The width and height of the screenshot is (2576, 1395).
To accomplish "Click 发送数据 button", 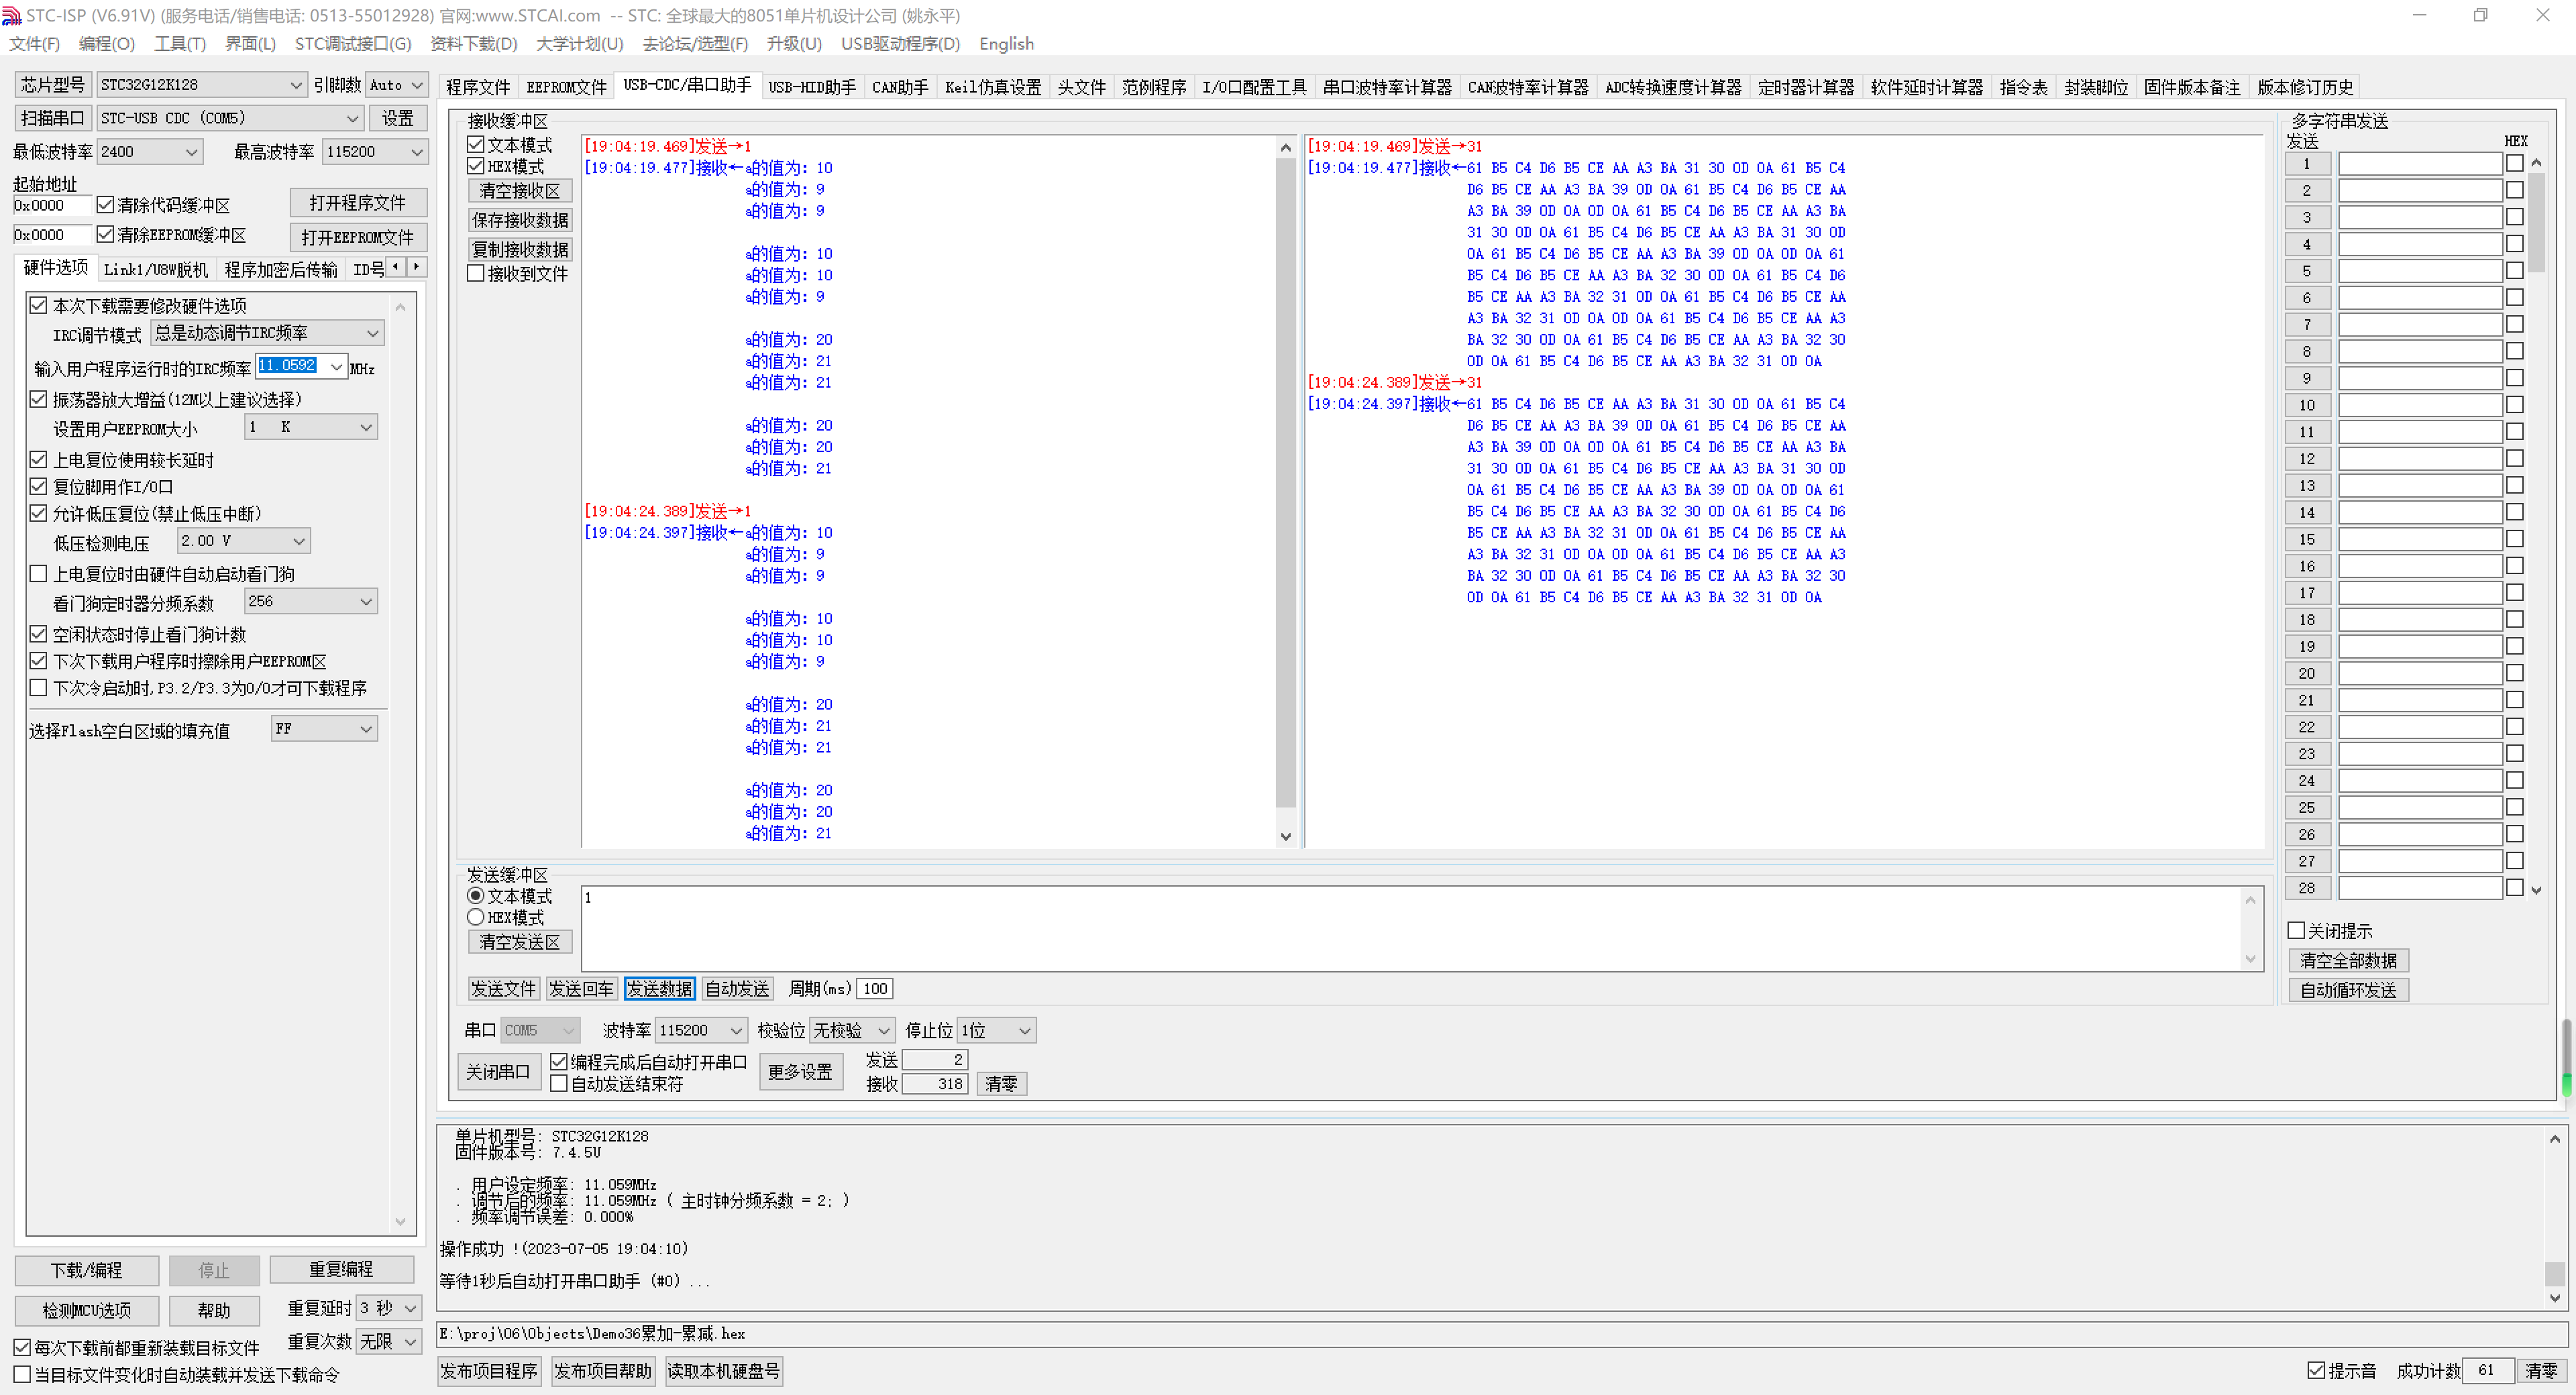I will pos(659,988).
